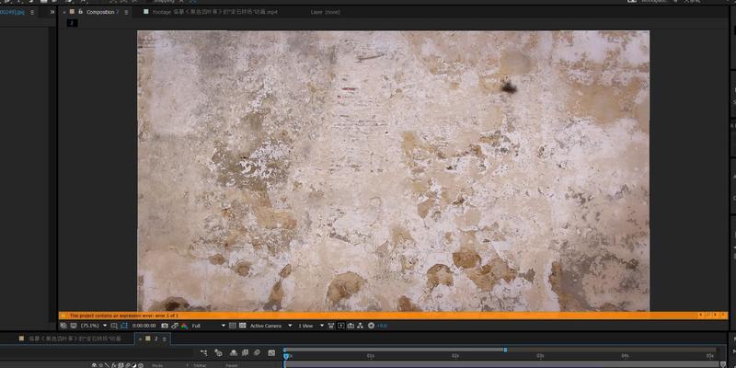The width and height of the screenshot is (736, 368).
Task: Toggle the transparency grid icon
Action: click(x=242, y=326)
